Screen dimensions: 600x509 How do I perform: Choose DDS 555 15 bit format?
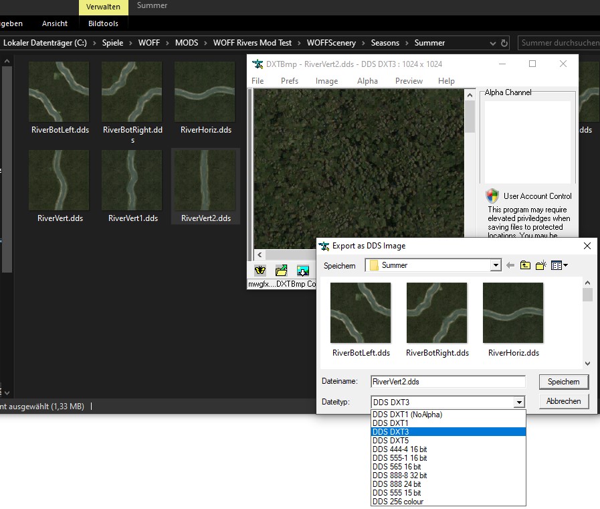448,493
